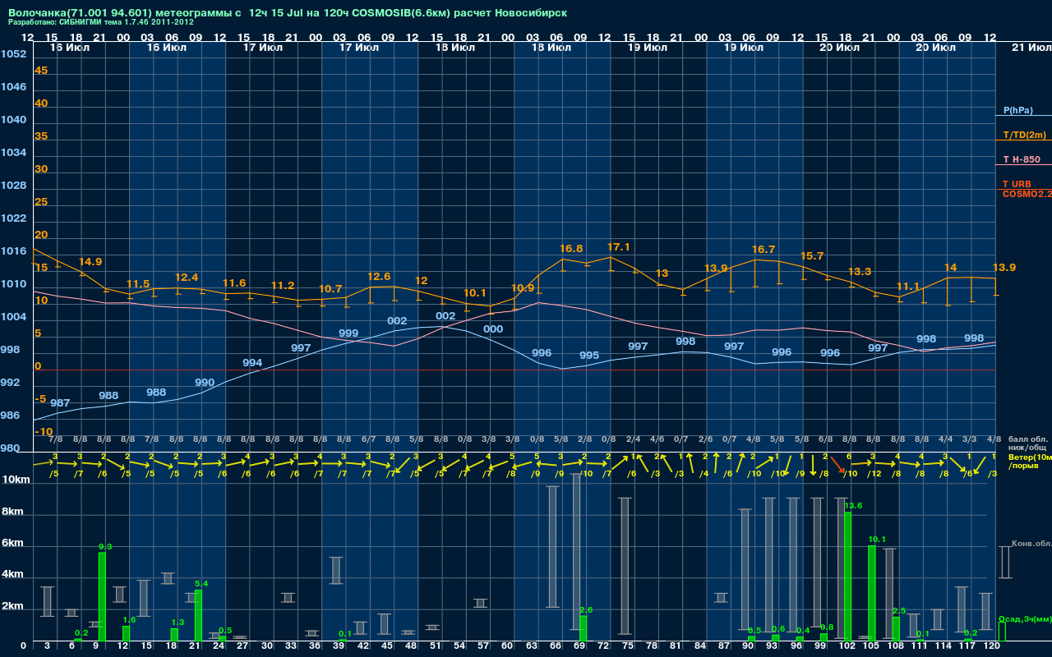Click the convective cloud bracket legend symbol

[1004, 563]
